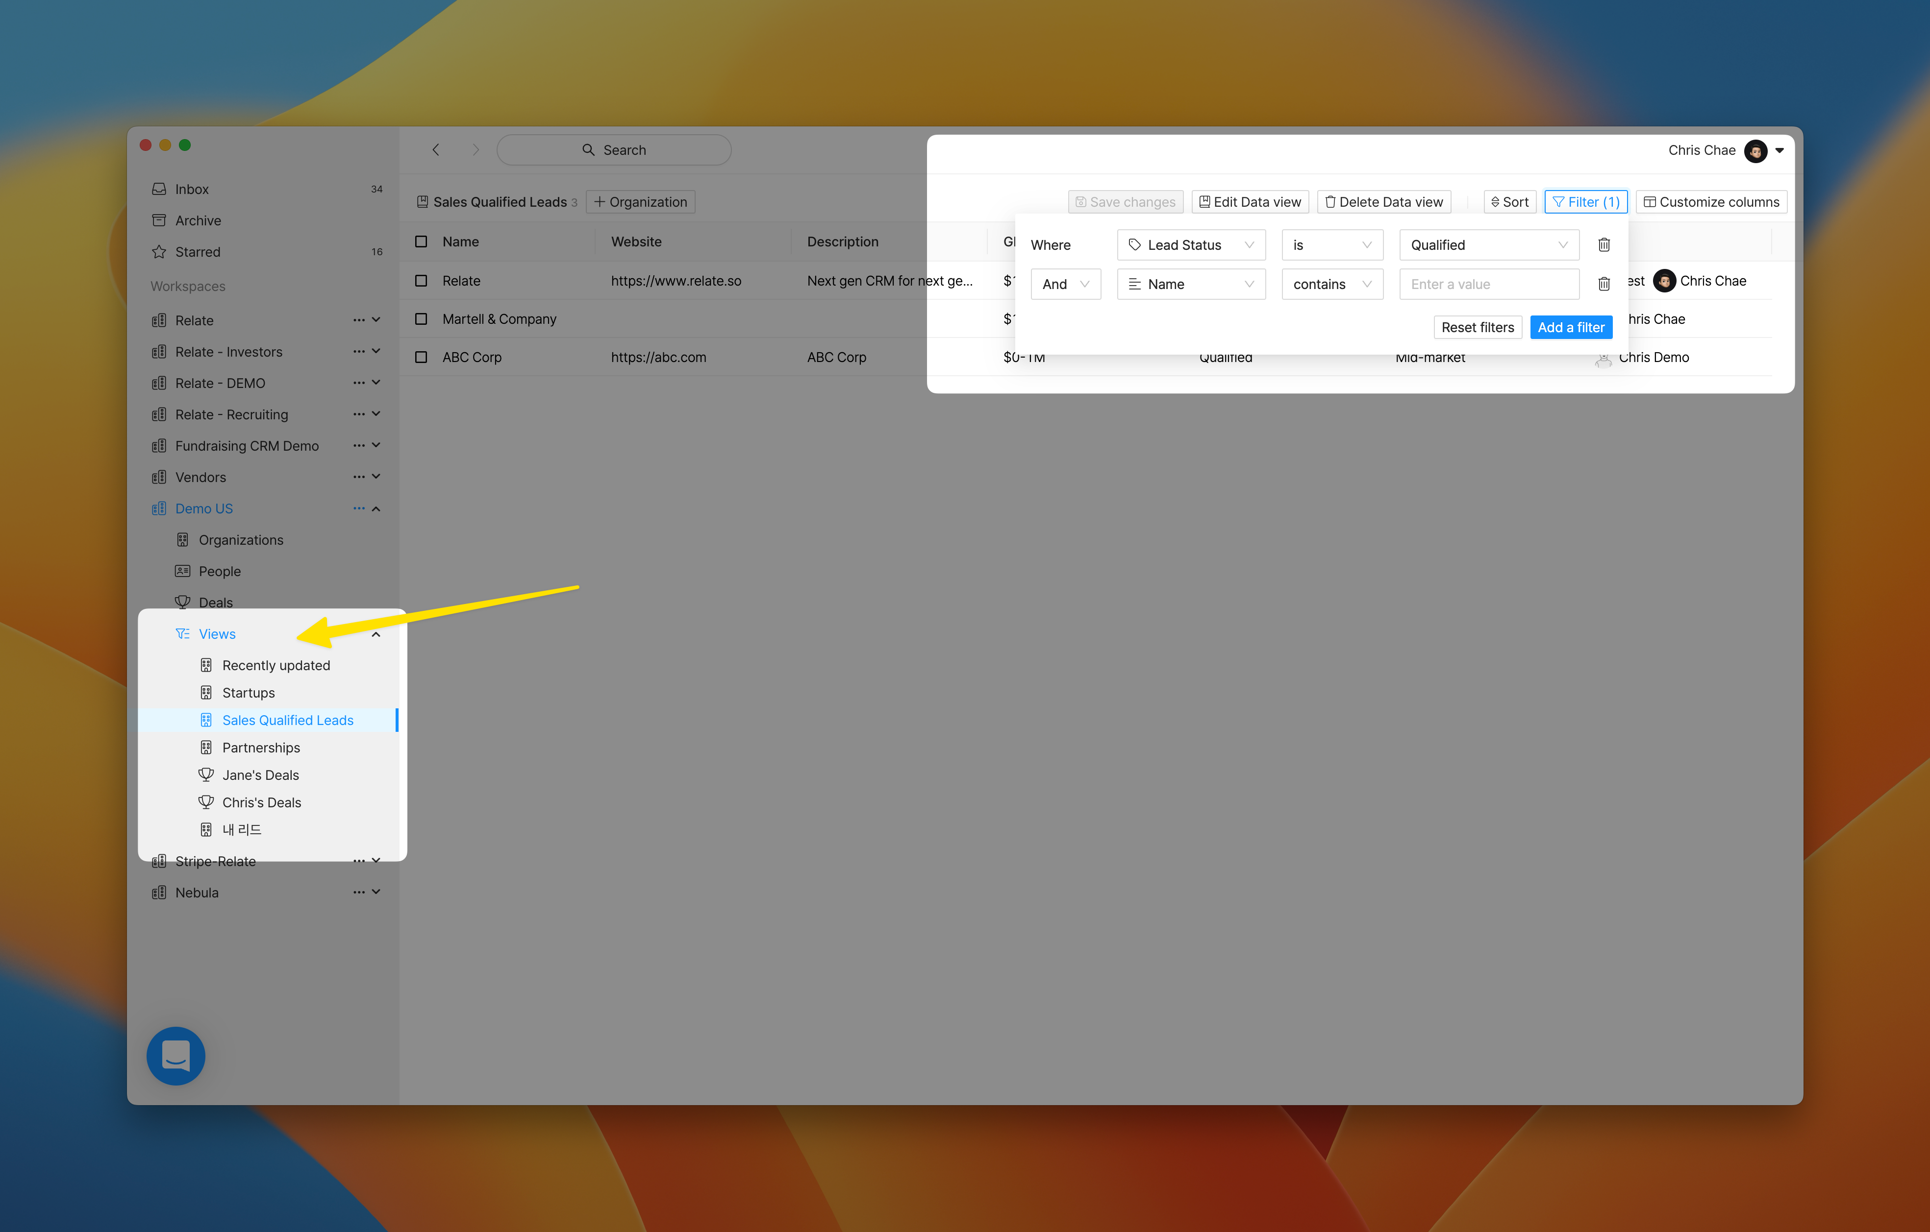This screenshot has width=1930, height=1232.
Task: Collapse the Views section chevron
Action: (x=376, y=634)
